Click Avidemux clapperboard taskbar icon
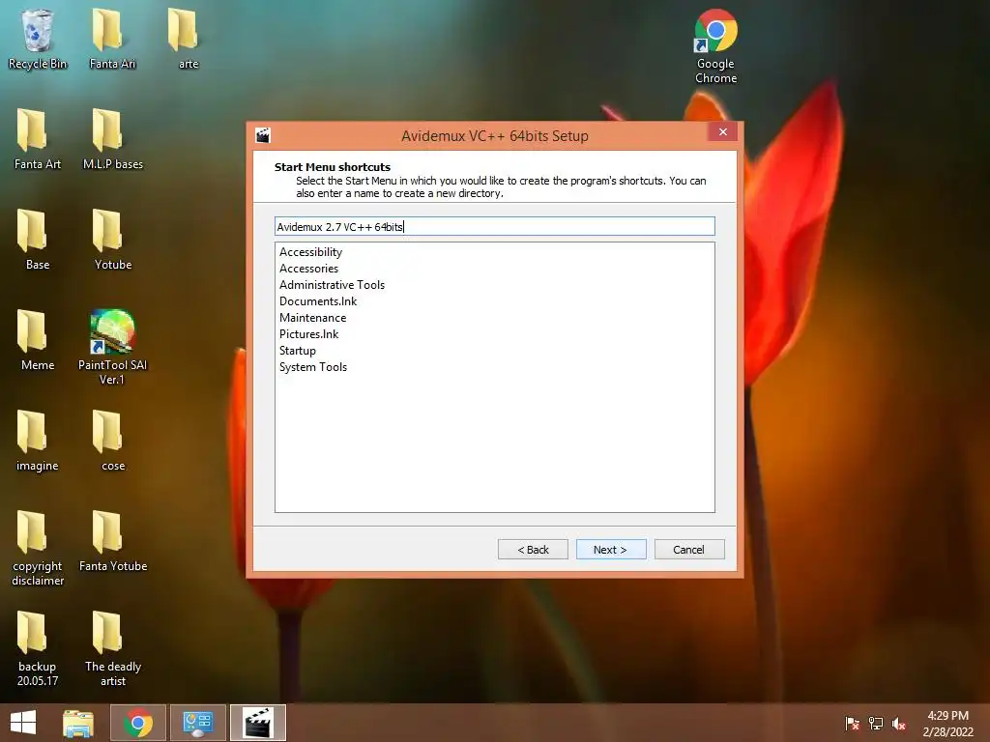Screen dimensions: 990x742 [x=258, y=723]
